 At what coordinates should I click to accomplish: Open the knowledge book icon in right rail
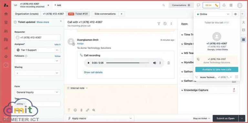(x=243, y=30)
